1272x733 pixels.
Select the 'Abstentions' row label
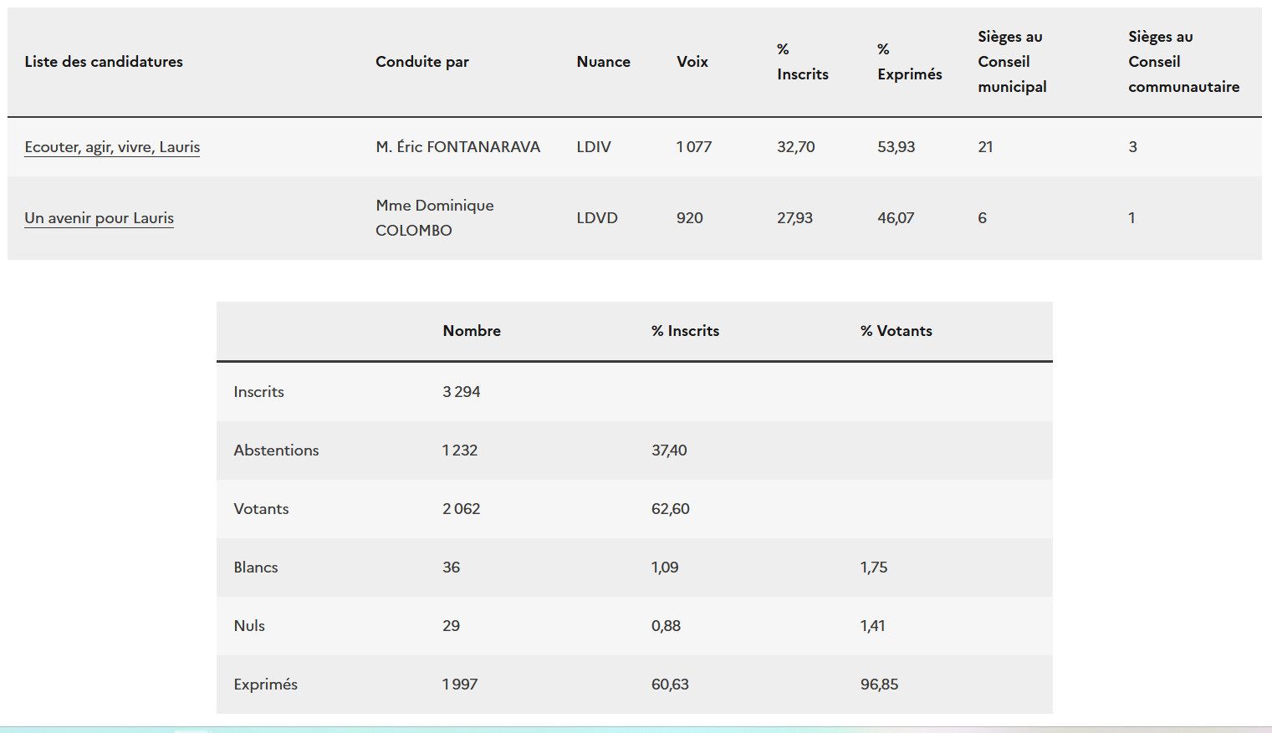pyautogui.click(x=276, y=450)
